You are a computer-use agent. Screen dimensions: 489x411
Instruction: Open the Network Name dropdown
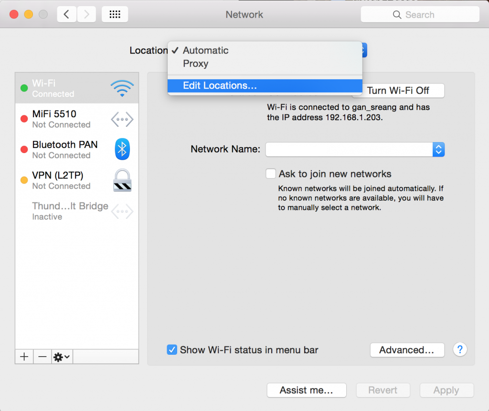tap(438, 149)
